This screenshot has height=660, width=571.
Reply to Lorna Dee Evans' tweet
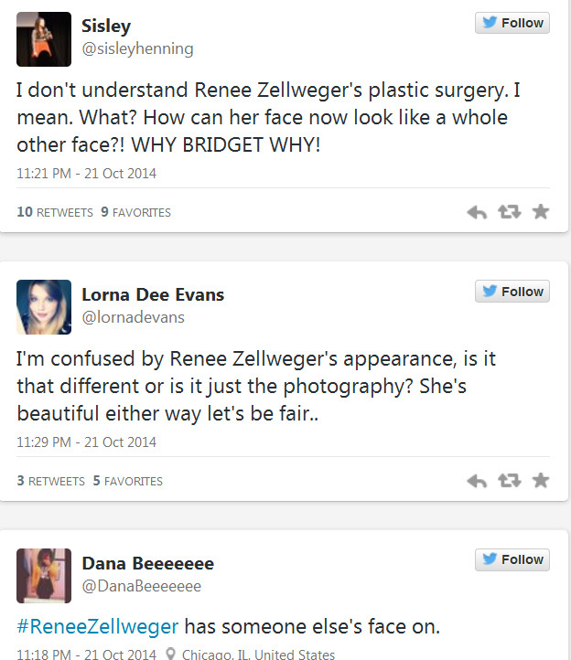[x=477, y=481]
